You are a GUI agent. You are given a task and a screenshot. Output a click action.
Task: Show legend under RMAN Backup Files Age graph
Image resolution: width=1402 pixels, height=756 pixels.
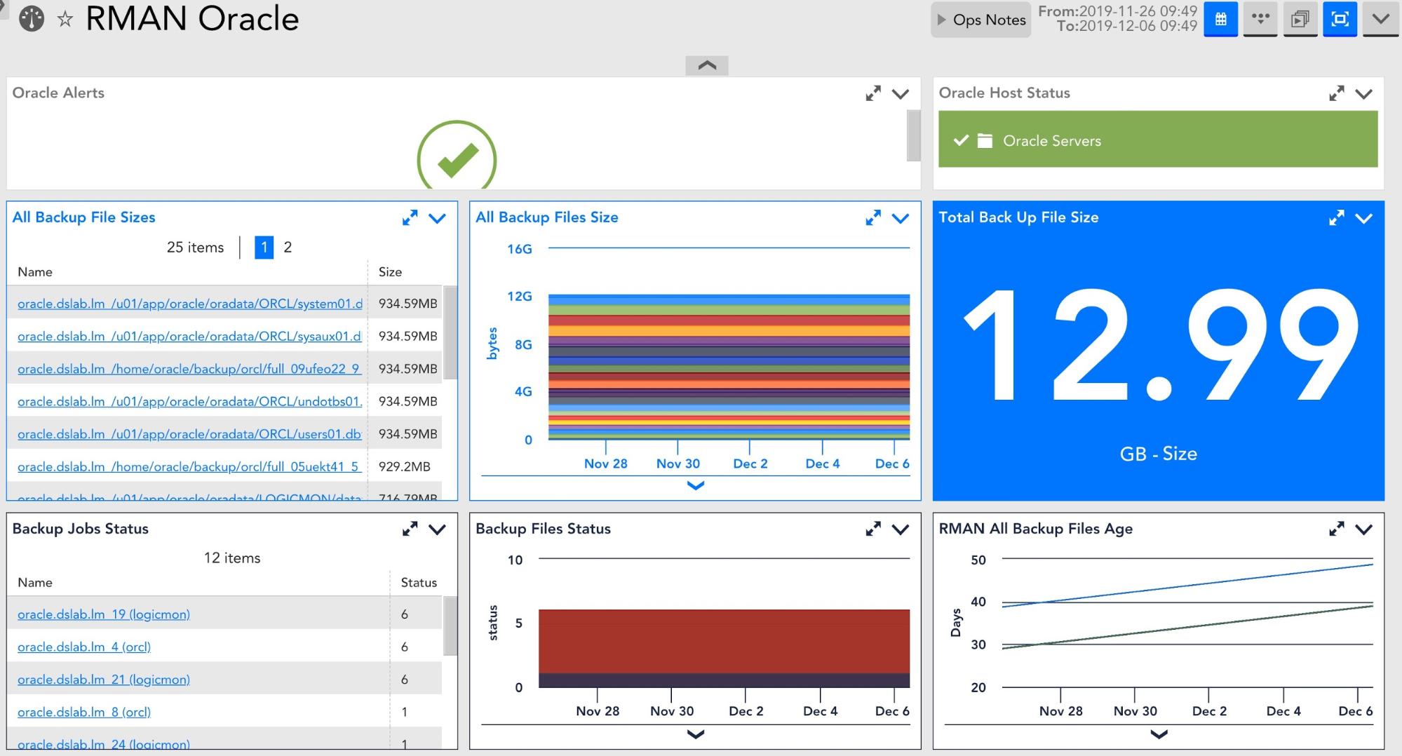[x=1159, y=734]
